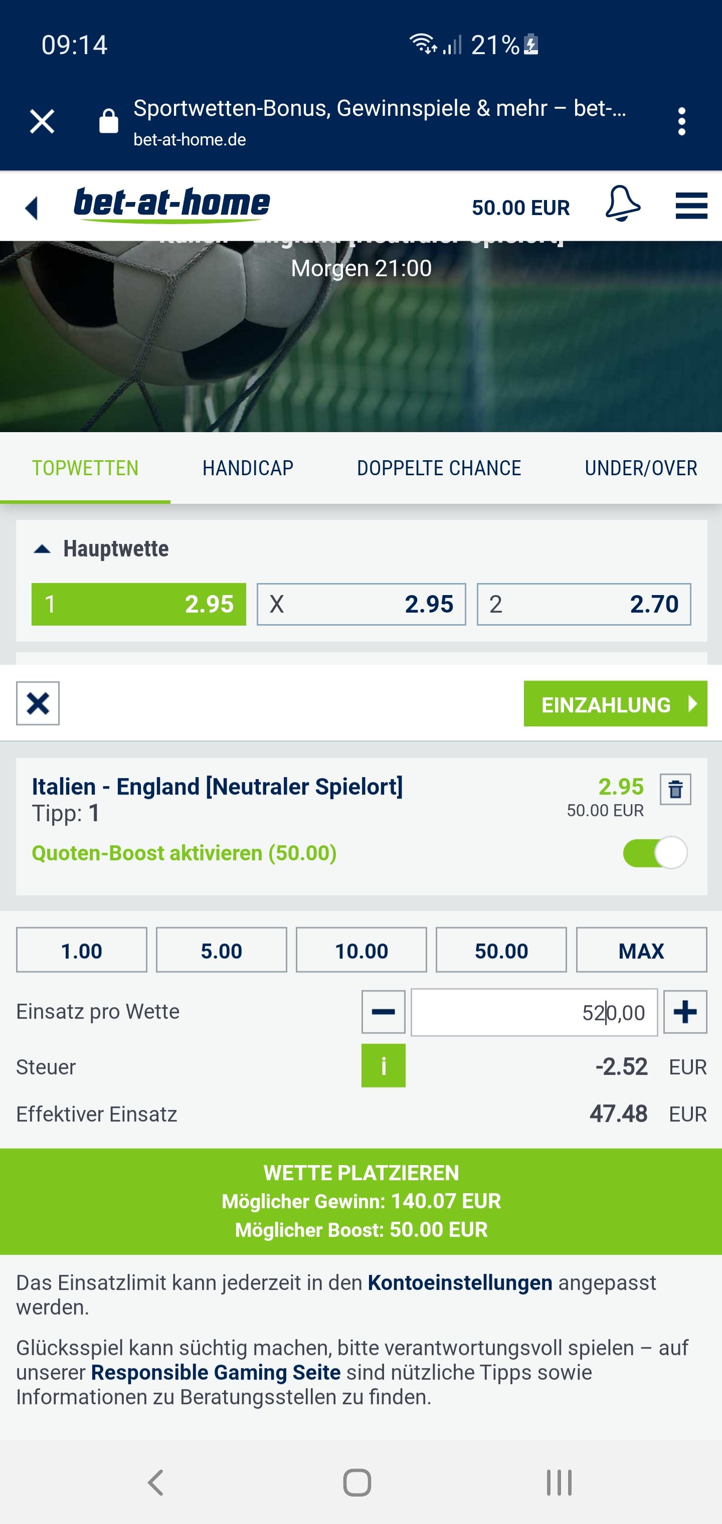This screenshot has width=722, height=1524.
Task: Close the bet slip with X box
Action: pos(38,703)
